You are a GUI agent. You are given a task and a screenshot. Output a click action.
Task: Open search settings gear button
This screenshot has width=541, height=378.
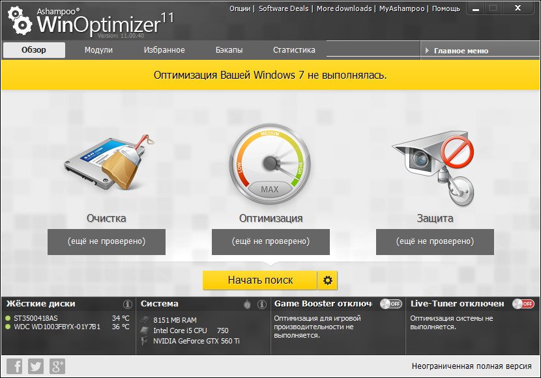click(x=327, y=280)
